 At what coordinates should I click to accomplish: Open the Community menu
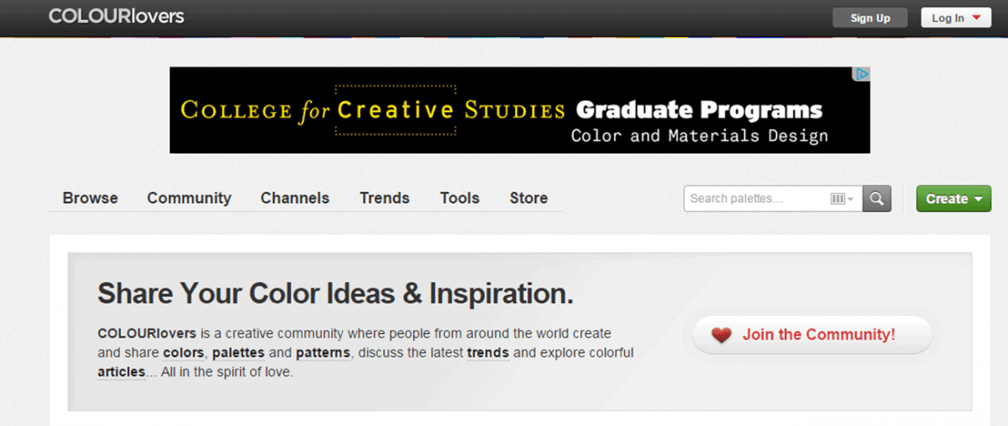(x=189, y=198)
